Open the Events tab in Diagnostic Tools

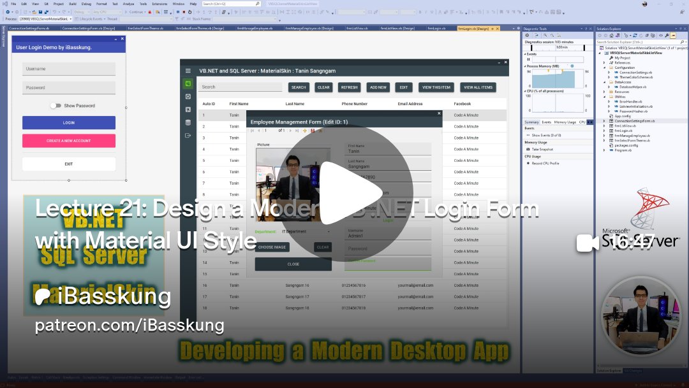click(x=546, y=122)
